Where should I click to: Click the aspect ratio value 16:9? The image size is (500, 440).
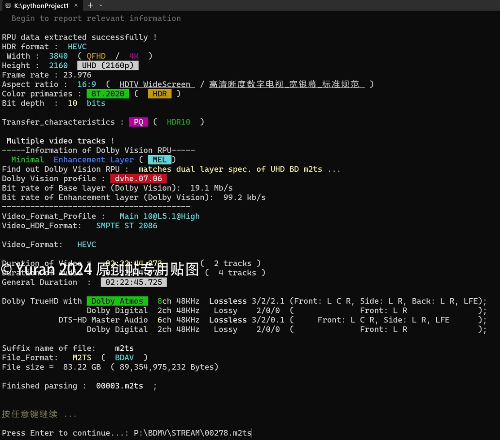click(x=87, y=84)
